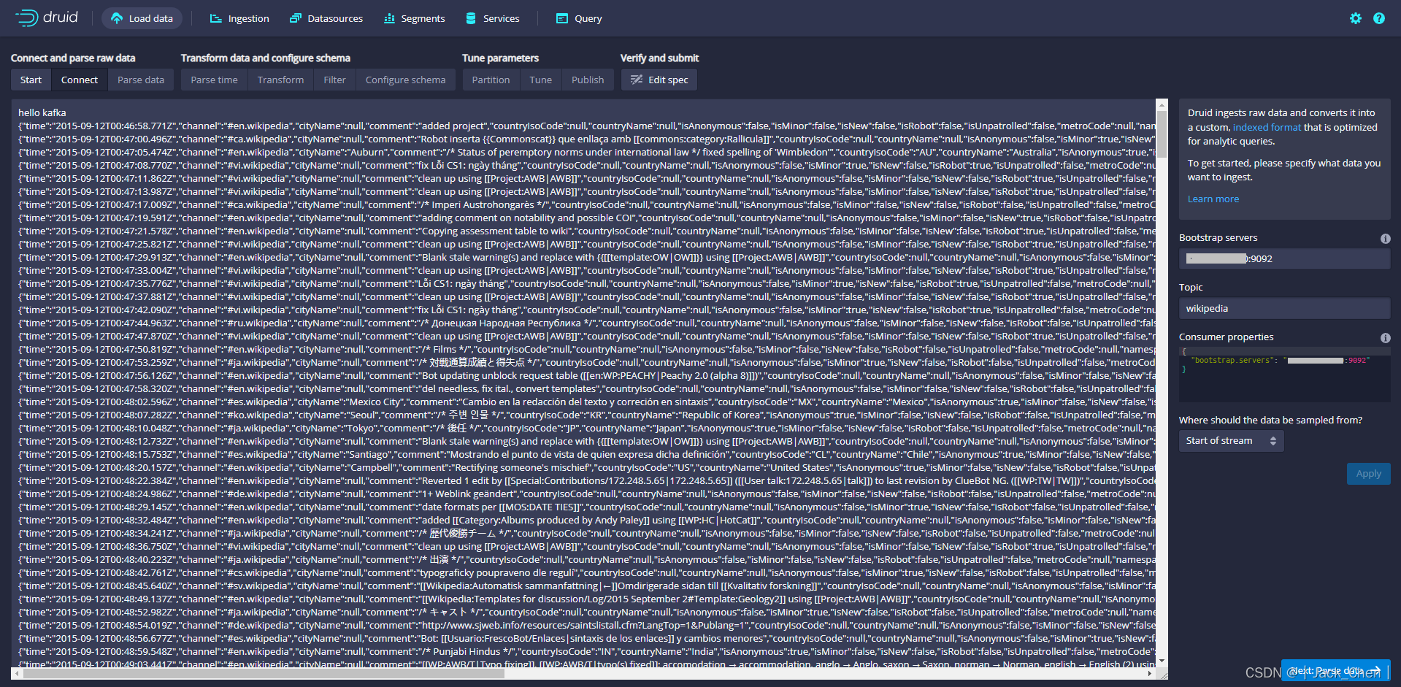Image resolution: width=1401 pixels, height=687 pixels.
Task: Click the raw data row mentioning Seoul
Action: tap(587, 415)
